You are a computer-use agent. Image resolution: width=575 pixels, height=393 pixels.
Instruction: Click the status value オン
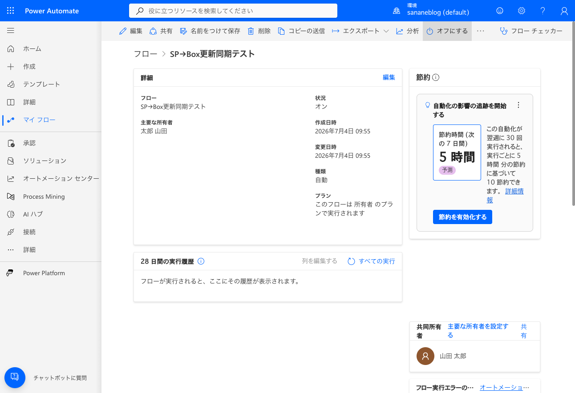pyautogui.click(x=321, y=107)
